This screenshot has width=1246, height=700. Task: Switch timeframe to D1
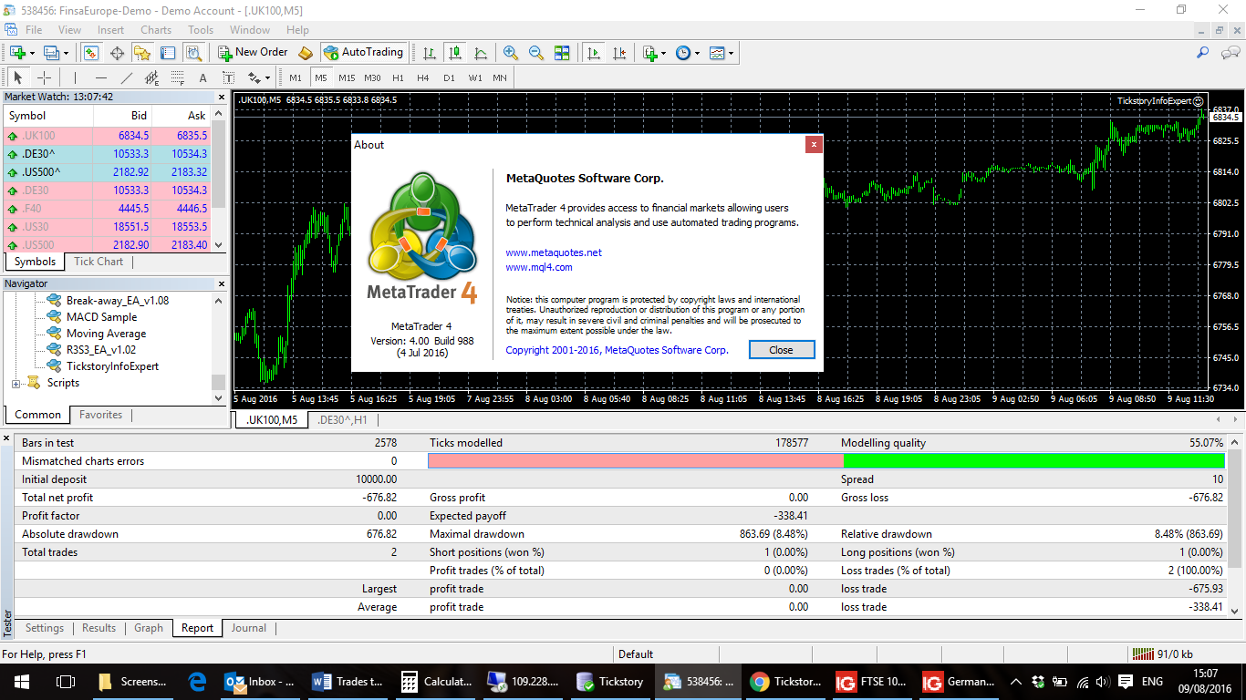pos(449,77)
